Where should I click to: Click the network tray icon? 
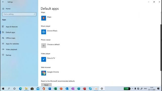pyautogui.click(x=138, y=89)
